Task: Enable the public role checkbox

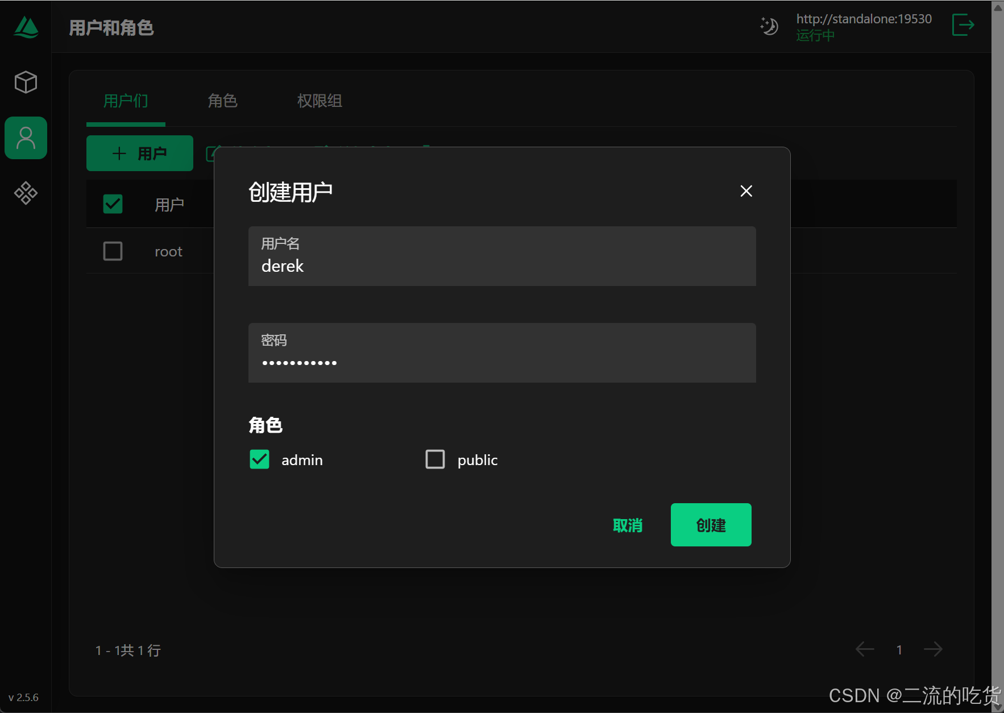Action: click(x=435, y=459)
